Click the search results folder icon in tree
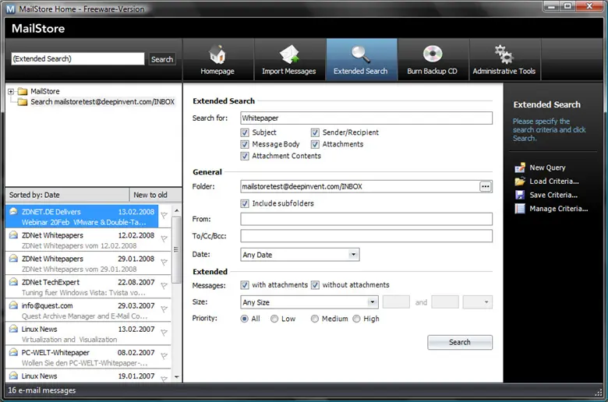608x402 pixels. (x=23, y=102)
